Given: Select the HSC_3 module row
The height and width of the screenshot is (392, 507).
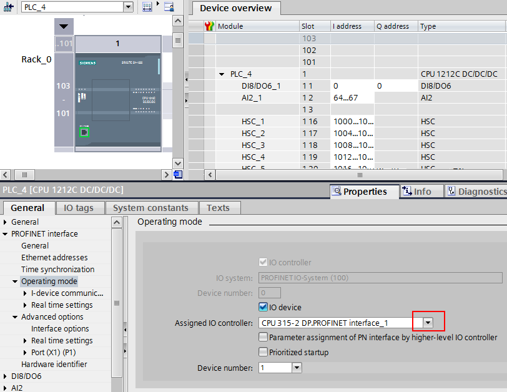Looking at the screenshot, I should tap(347, 145).
